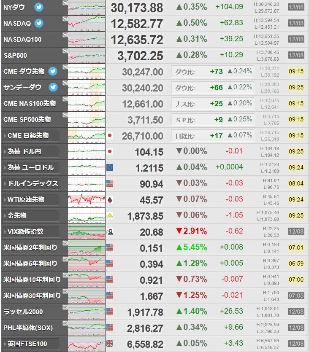
Task: Click the Japan flag in CME 日経先物 row
Action: 110,135
